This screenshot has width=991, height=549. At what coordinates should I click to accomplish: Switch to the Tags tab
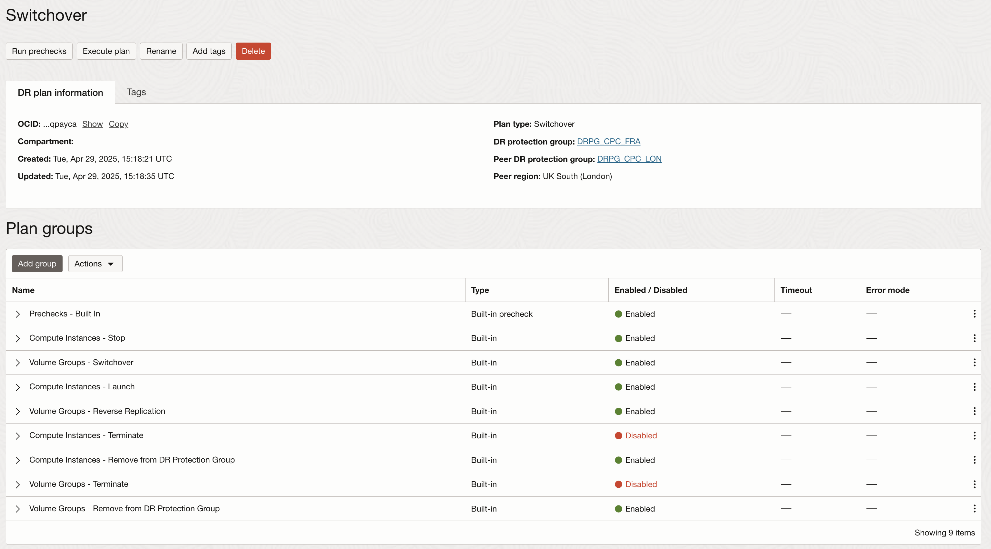136,92
